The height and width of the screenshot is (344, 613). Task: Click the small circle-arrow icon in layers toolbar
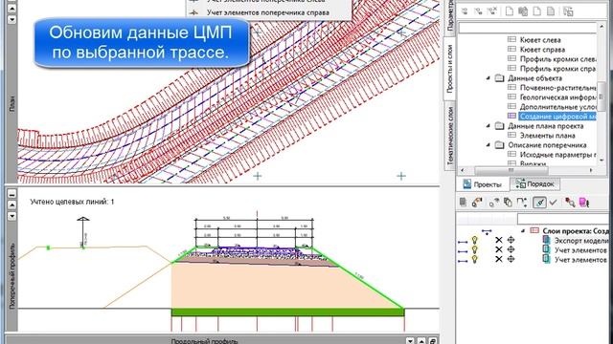pos(494,203)
